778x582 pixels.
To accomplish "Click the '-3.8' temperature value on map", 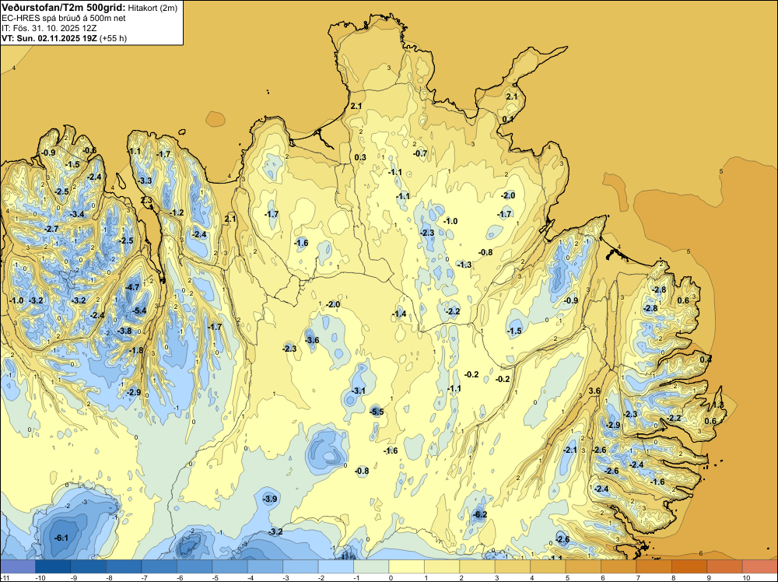I will click(x=124, y=331).
